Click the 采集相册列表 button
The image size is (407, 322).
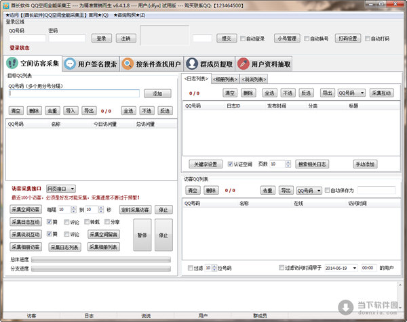[104, 247]
